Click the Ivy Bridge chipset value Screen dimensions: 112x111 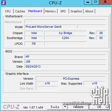65,33
